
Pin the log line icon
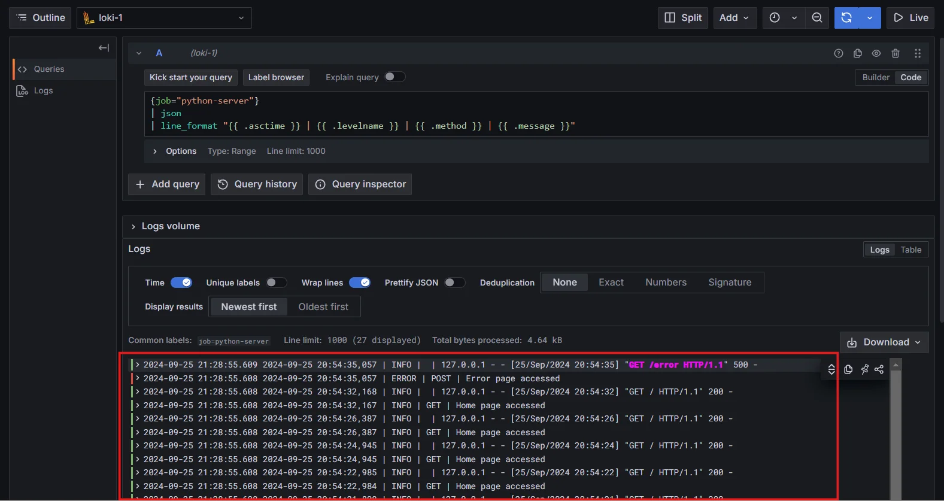click(x=864, y=369)
